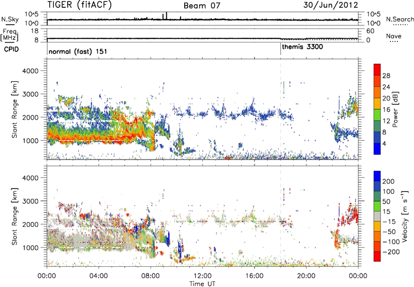Screen dimensions: 414x287
Task: Click the '04:00' time axis label
Action: [x=99, y=276]
